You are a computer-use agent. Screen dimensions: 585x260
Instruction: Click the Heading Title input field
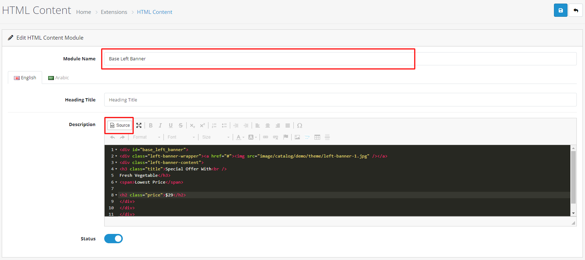click(x=340, y=100)
